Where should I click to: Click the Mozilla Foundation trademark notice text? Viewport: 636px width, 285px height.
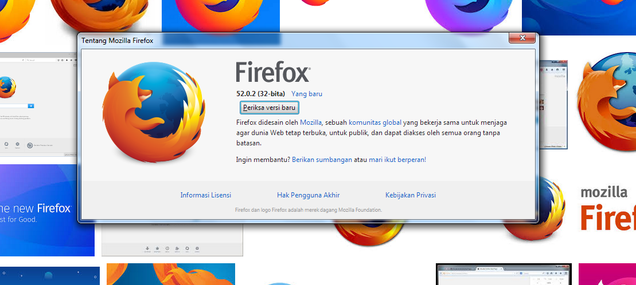309,210
